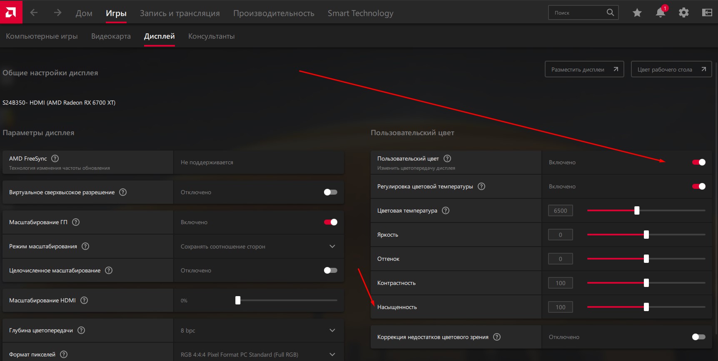This screenshot has height=361, width=718.
Task: Adjust Яркость slider
Action: (x=646, y=235)
